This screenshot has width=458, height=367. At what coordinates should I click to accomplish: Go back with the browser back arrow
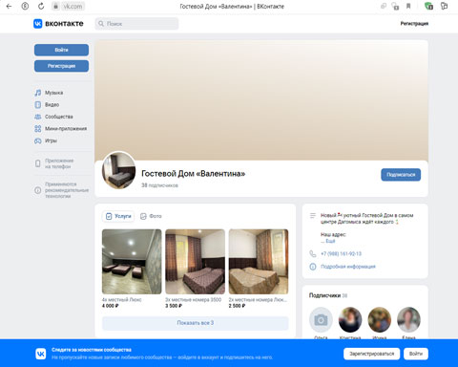(9, 6)
